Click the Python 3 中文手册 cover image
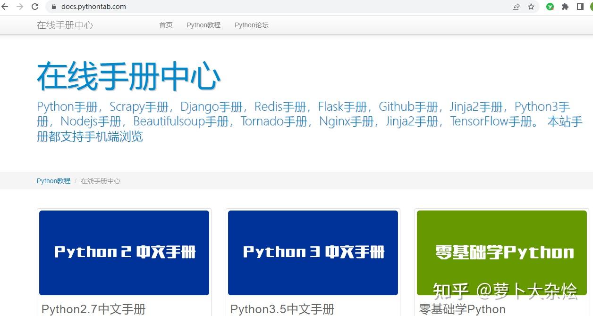593x316 pixels. 313,252
